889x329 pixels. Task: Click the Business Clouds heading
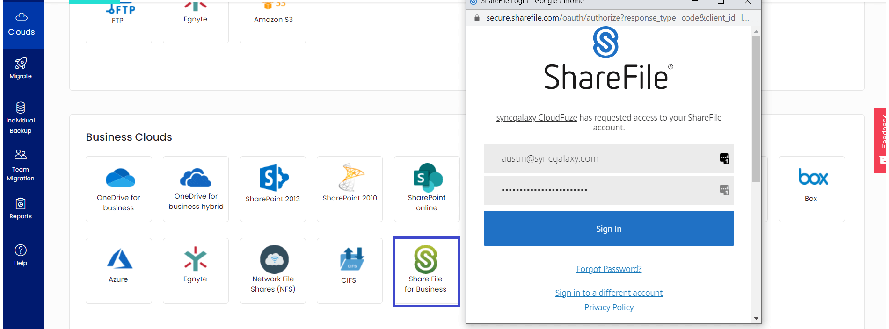coord(129,137)
